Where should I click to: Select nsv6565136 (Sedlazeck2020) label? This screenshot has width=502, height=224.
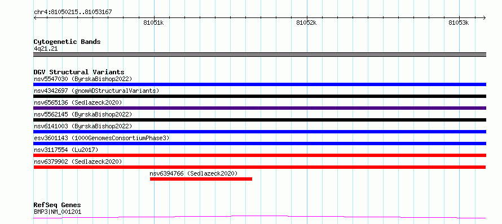(x=78, y=102)
